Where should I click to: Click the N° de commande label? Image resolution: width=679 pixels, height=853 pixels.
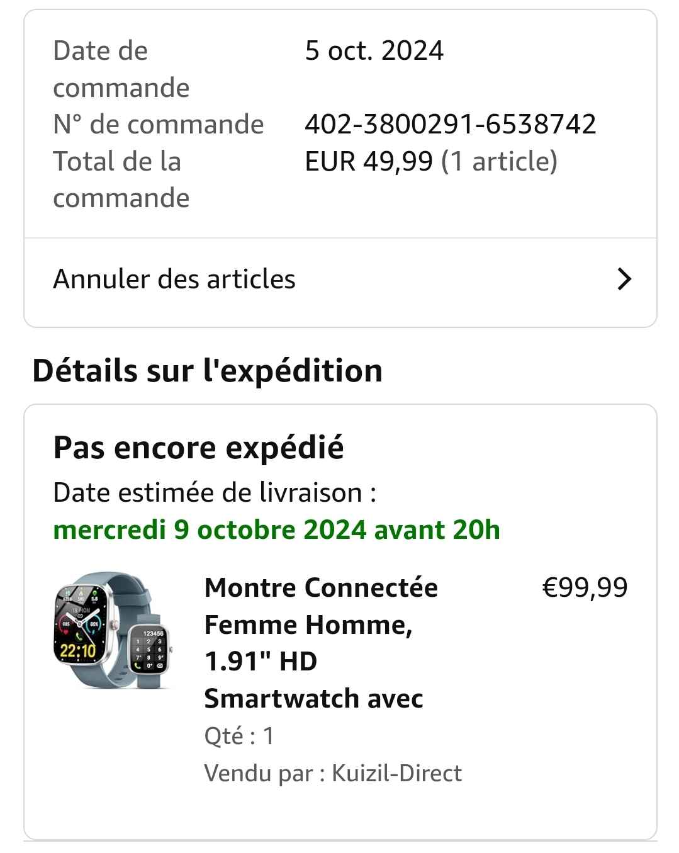pyautogui.click(x=158, y=124)
